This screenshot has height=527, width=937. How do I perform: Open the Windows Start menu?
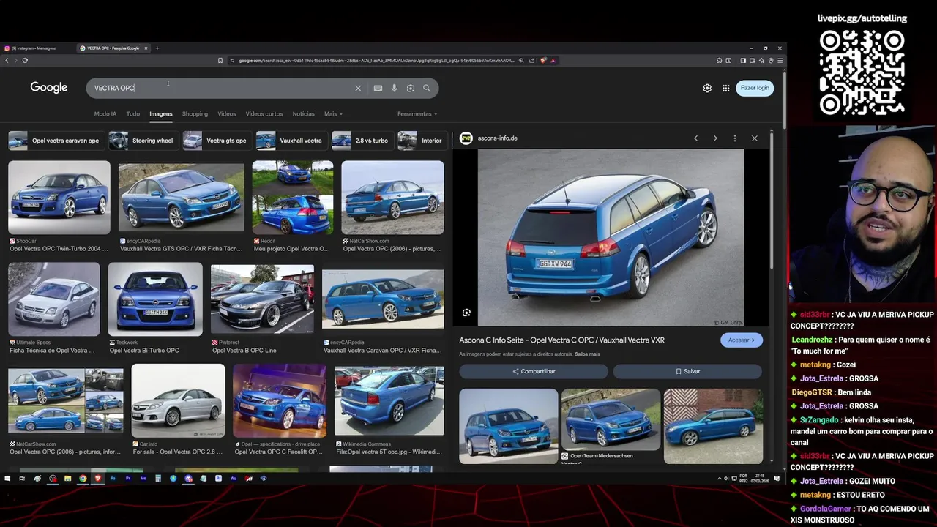pyautogui.click(x=7, y=479)
